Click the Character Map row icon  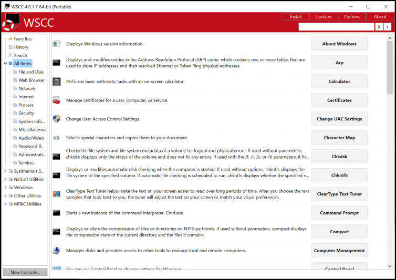tap(57, 138)
